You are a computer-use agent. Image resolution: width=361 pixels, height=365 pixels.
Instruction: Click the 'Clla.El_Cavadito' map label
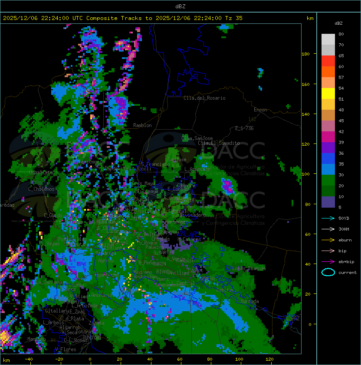coord(219,143)
